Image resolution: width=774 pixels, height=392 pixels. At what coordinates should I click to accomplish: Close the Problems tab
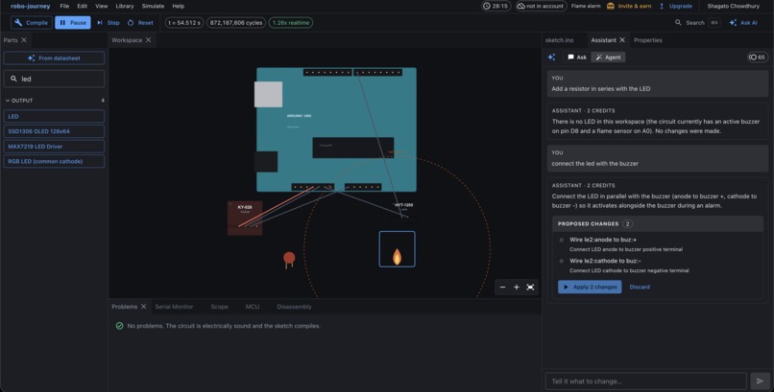tap(144, 307)
